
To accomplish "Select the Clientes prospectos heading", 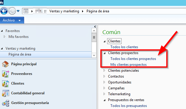I will [123, 53].
